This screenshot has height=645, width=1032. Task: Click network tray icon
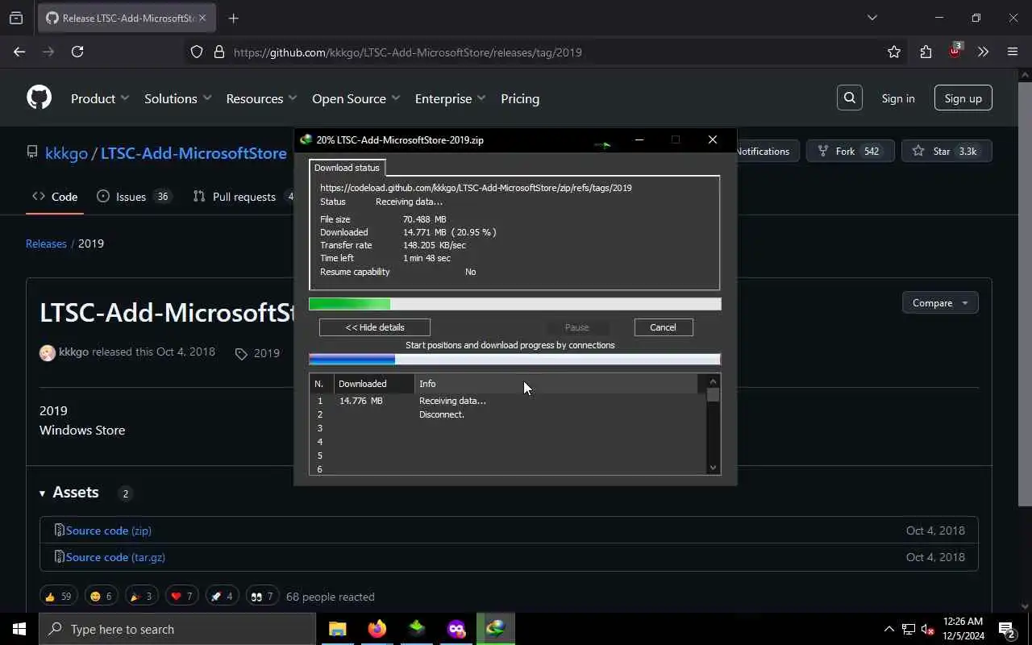click(909, 630)
